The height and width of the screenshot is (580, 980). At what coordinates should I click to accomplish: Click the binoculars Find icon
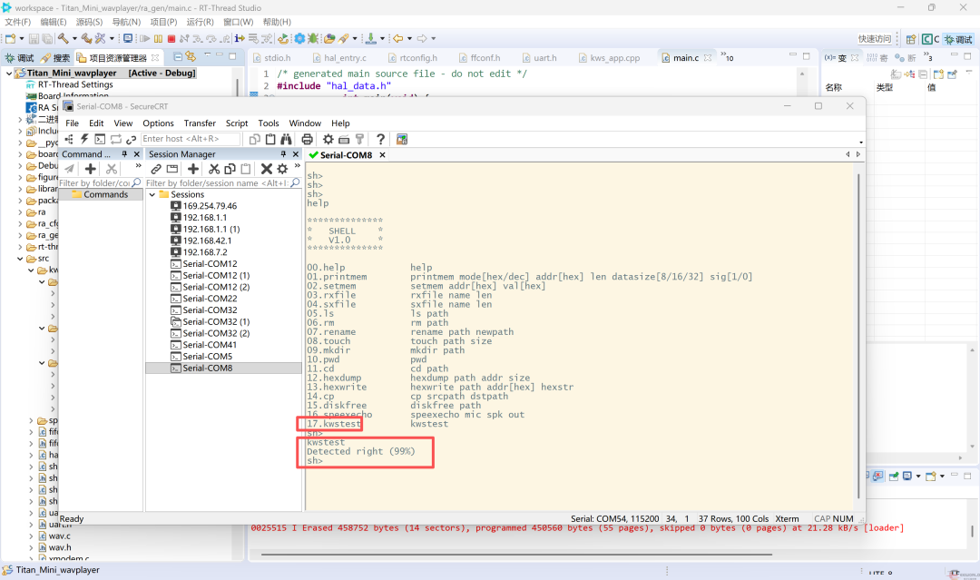coord(286,139)
